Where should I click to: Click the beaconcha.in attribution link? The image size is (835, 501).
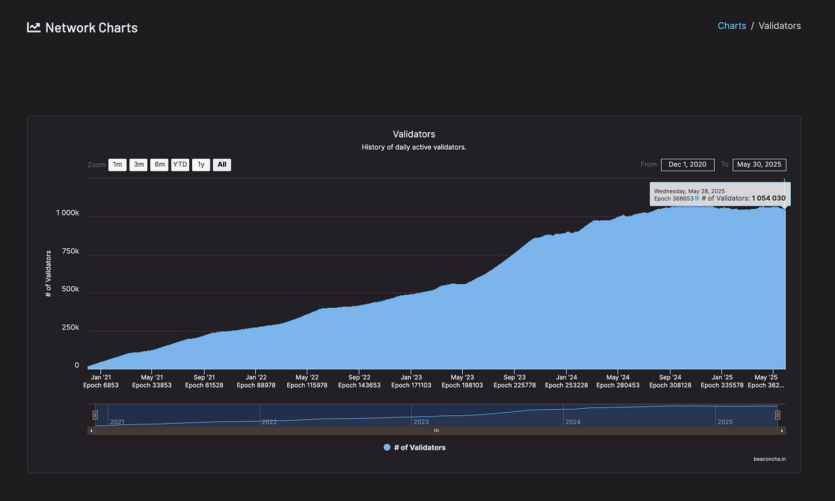(770, 459)
